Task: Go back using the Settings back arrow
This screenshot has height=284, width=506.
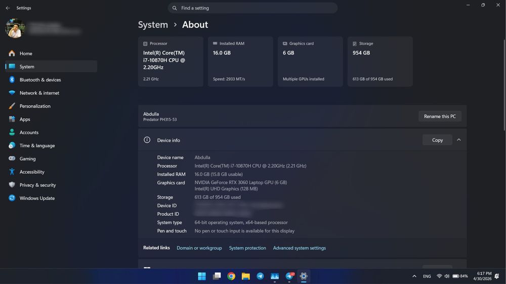Action: point(8,8)
